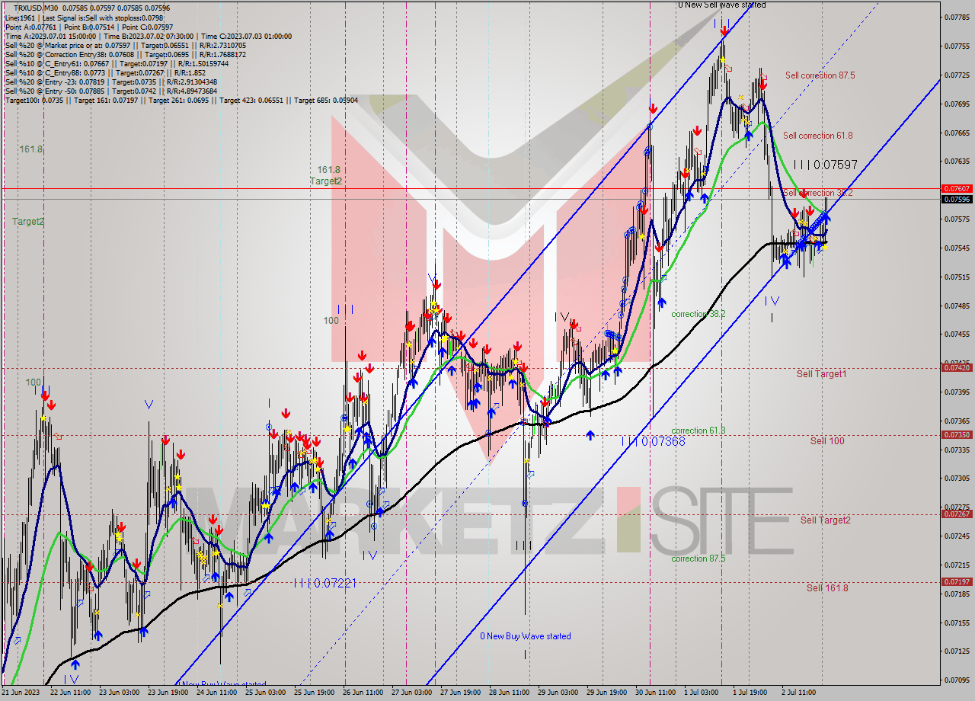Click the '25 Jun 03:00' time axis label
975x701 pixels.
tap(266, 693)
